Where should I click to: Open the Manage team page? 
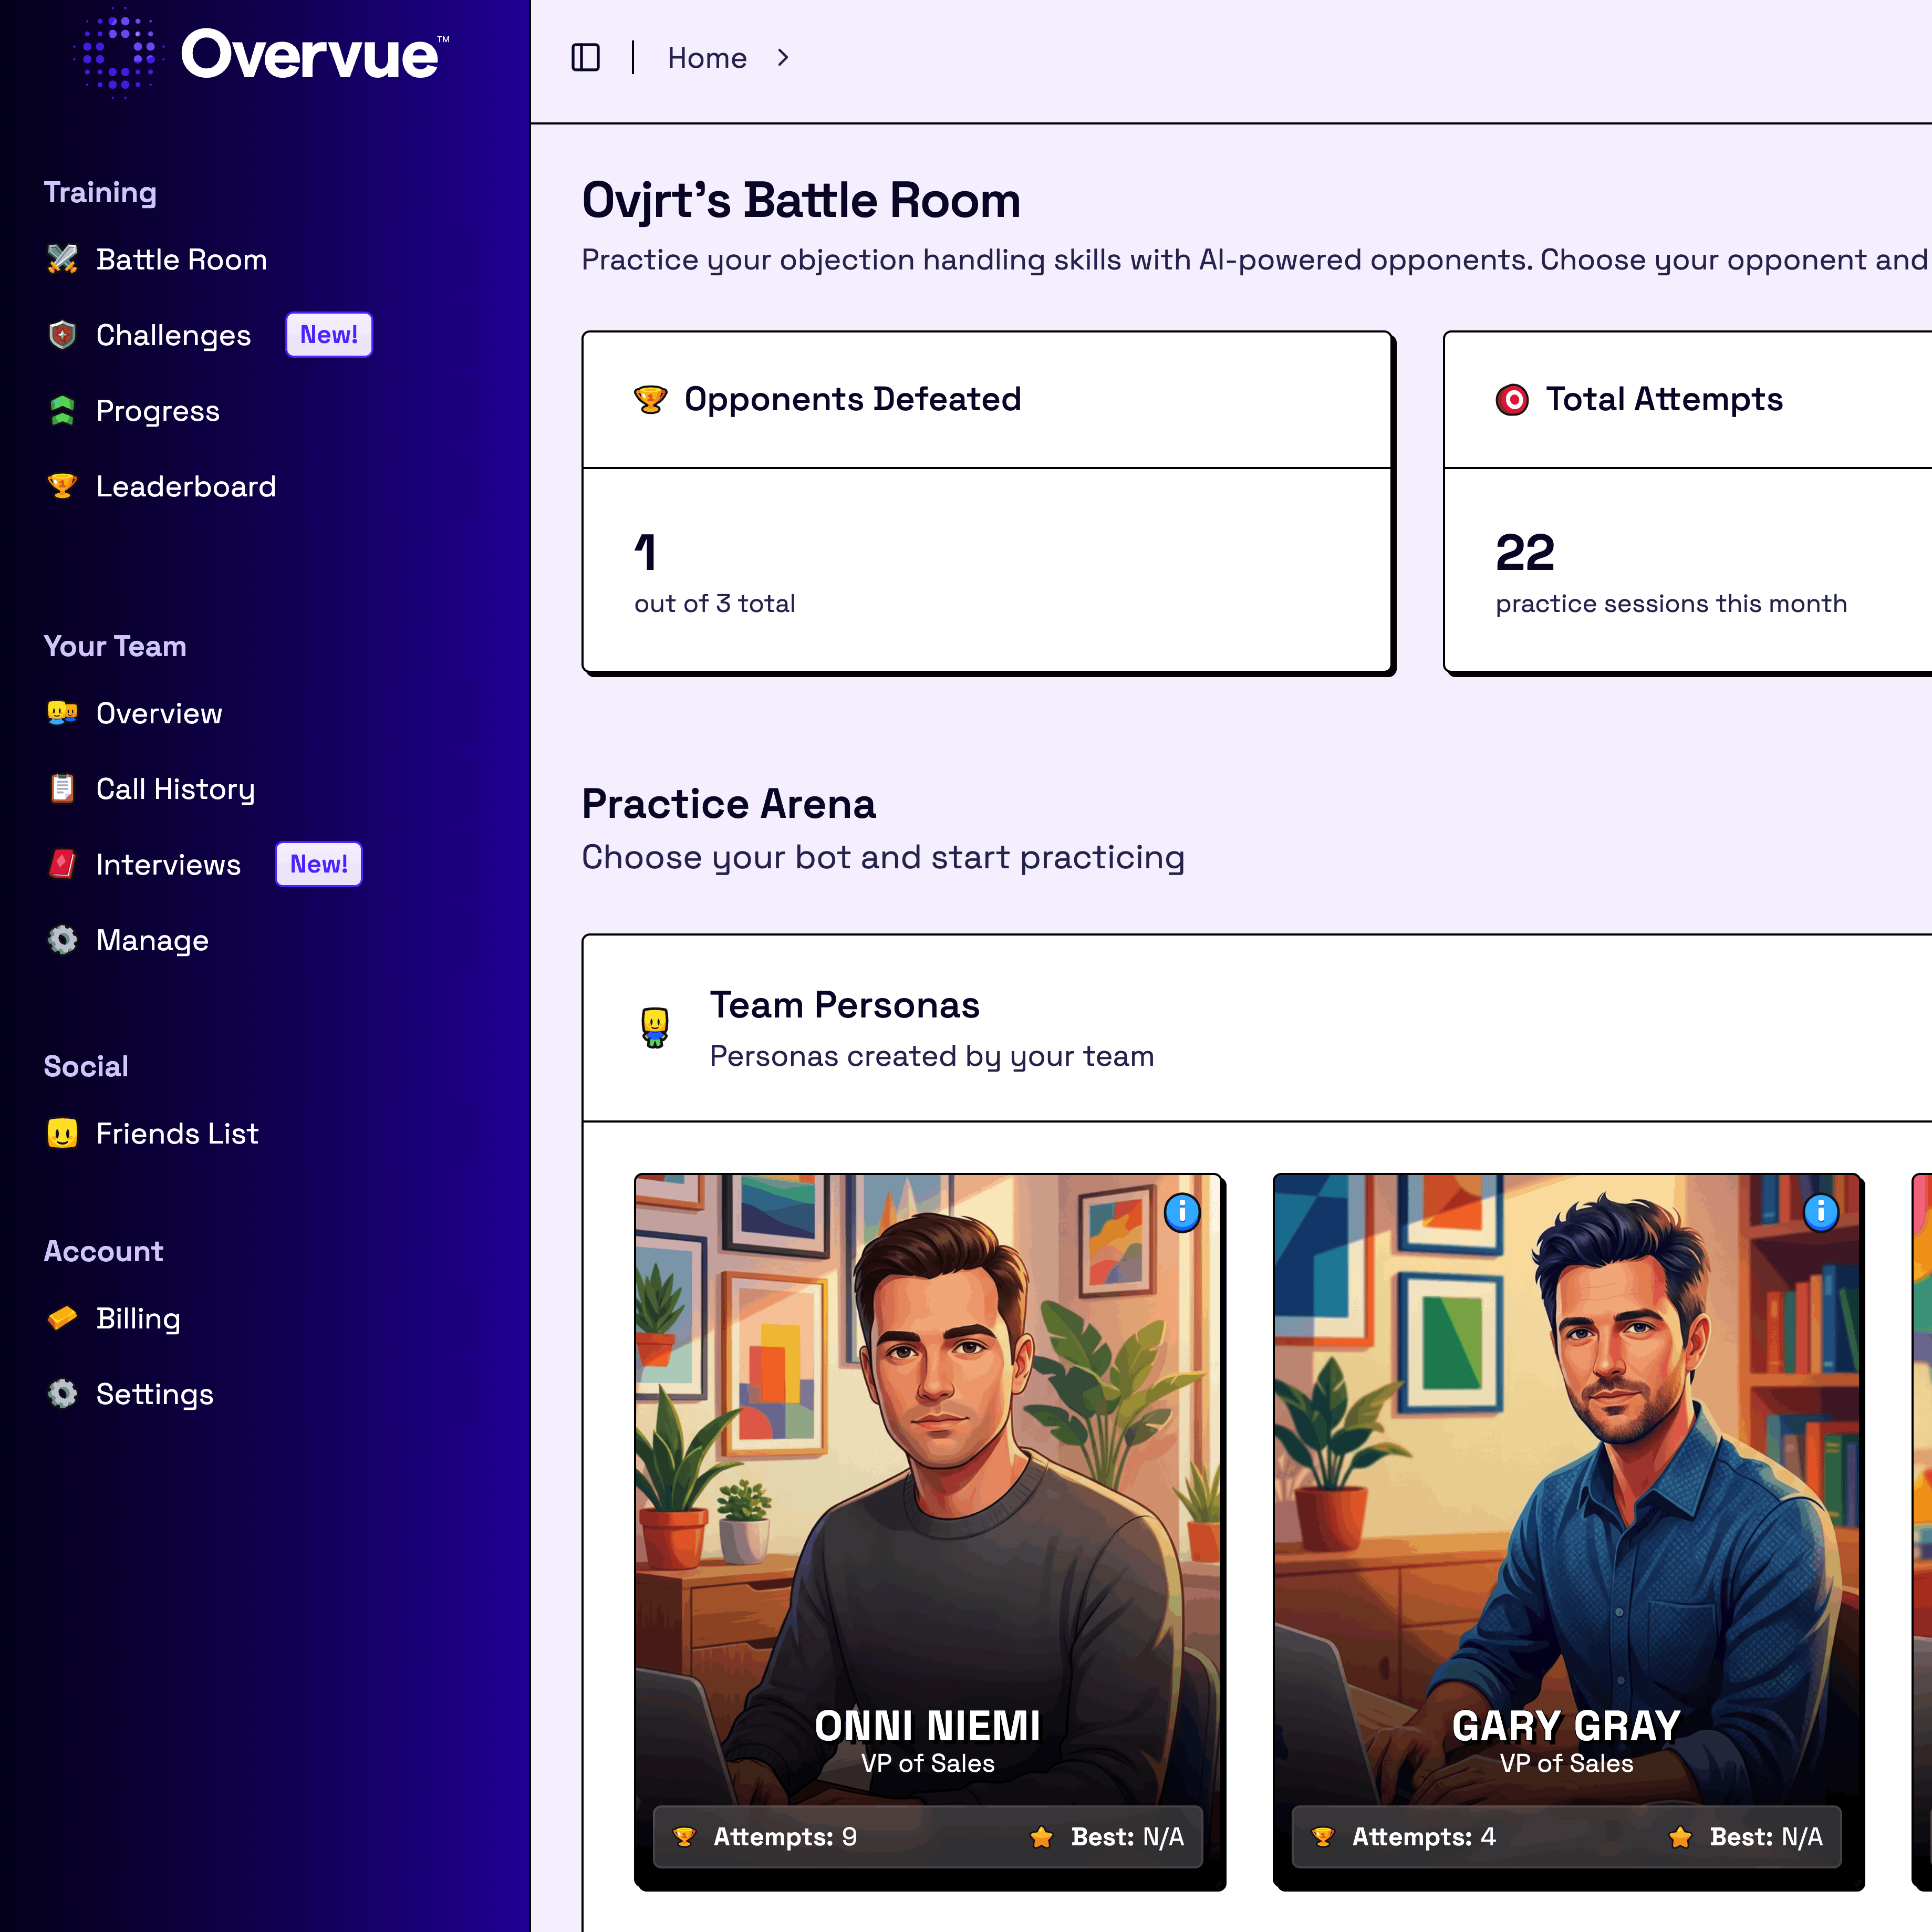152,940
